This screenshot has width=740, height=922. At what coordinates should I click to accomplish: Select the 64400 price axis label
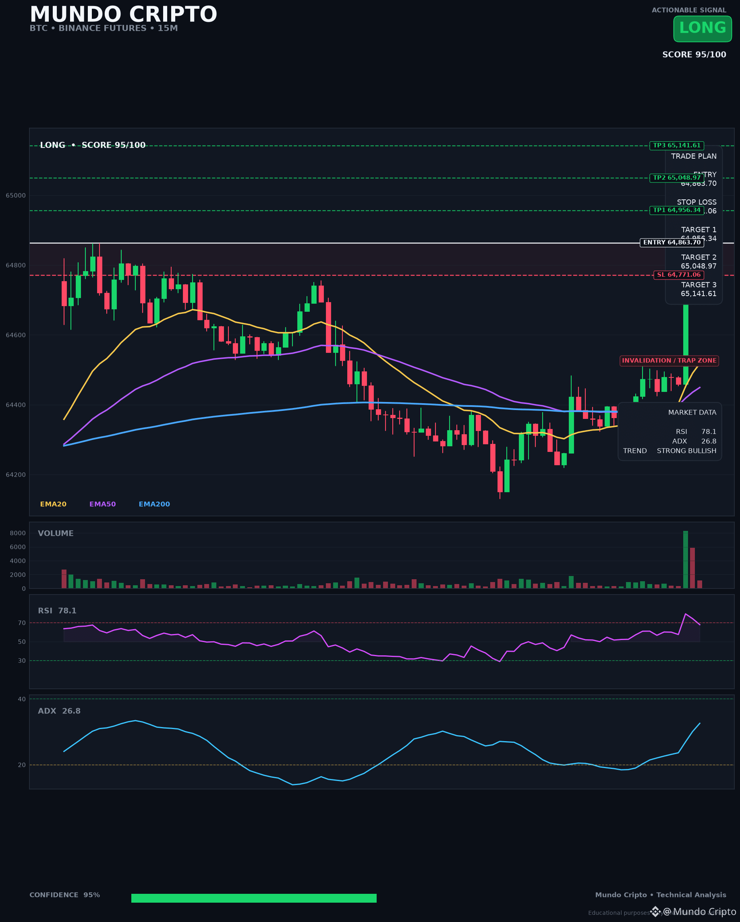point(15,405)
